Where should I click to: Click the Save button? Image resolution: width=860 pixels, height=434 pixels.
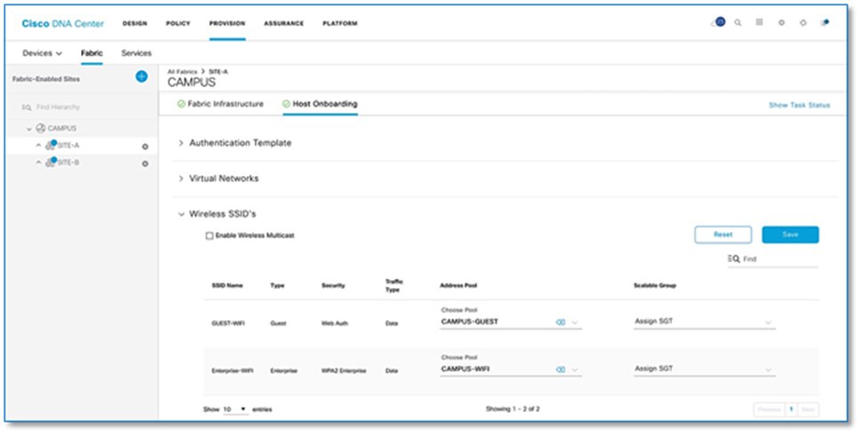coord(791,235)
